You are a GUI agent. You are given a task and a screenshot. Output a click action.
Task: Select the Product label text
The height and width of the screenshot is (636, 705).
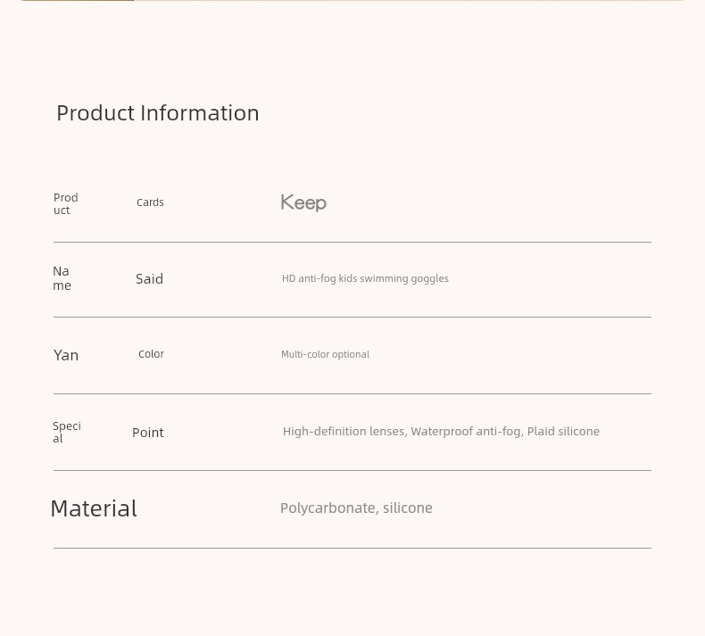66,203
